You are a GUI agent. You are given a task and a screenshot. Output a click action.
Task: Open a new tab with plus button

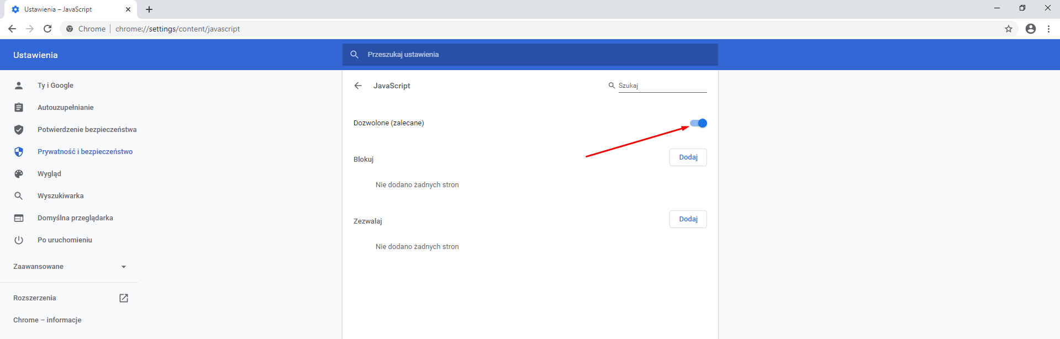(149, 9)
